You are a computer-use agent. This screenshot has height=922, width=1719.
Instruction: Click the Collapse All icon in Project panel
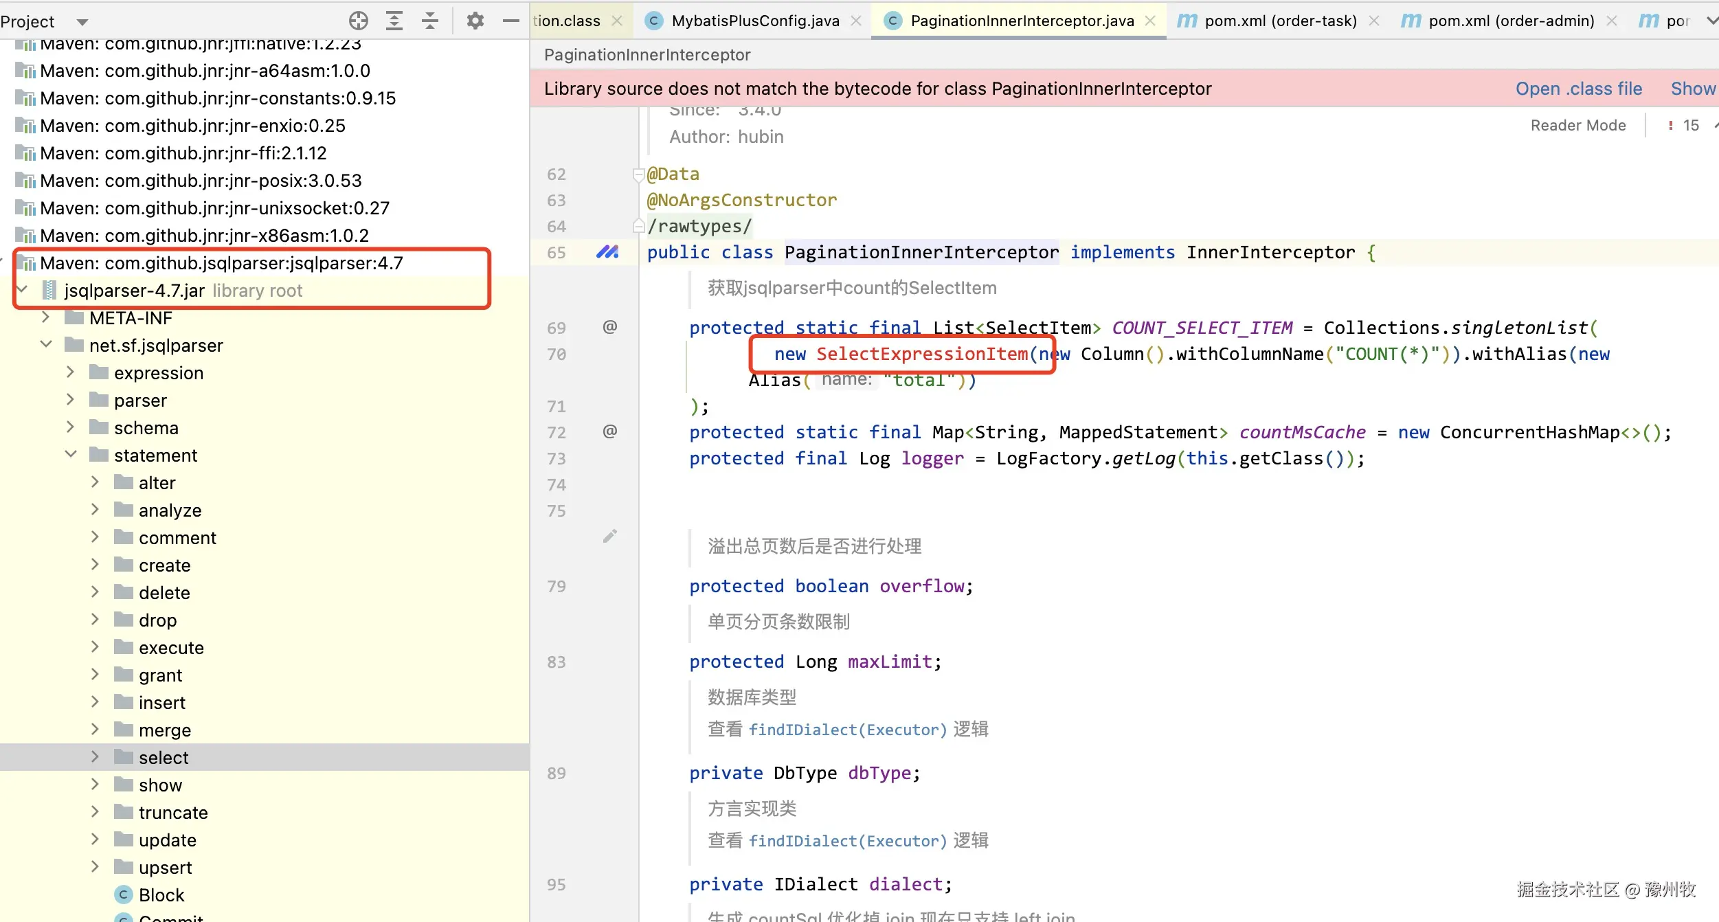430,21
